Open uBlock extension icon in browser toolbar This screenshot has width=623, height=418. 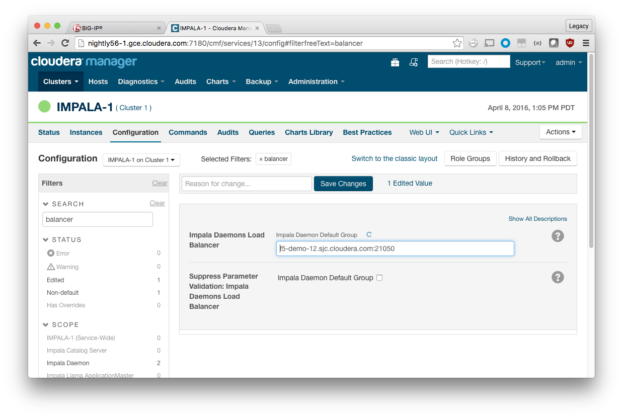(x=570, y=43)
